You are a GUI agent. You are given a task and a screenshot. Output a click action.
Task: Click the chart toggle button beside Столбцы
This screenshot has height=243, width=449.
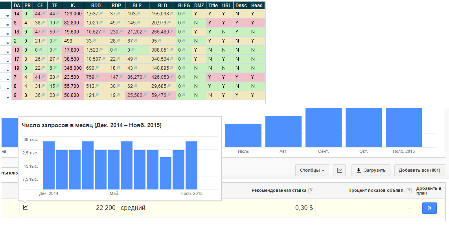(339, 171)
